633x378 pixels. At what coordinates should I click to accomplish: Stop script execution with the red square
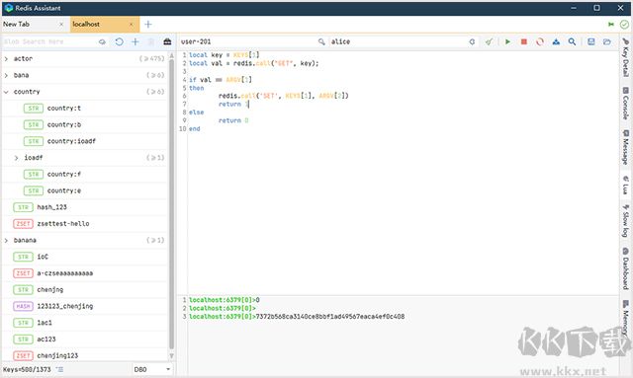pyautogui.click(x=523, y=41)
